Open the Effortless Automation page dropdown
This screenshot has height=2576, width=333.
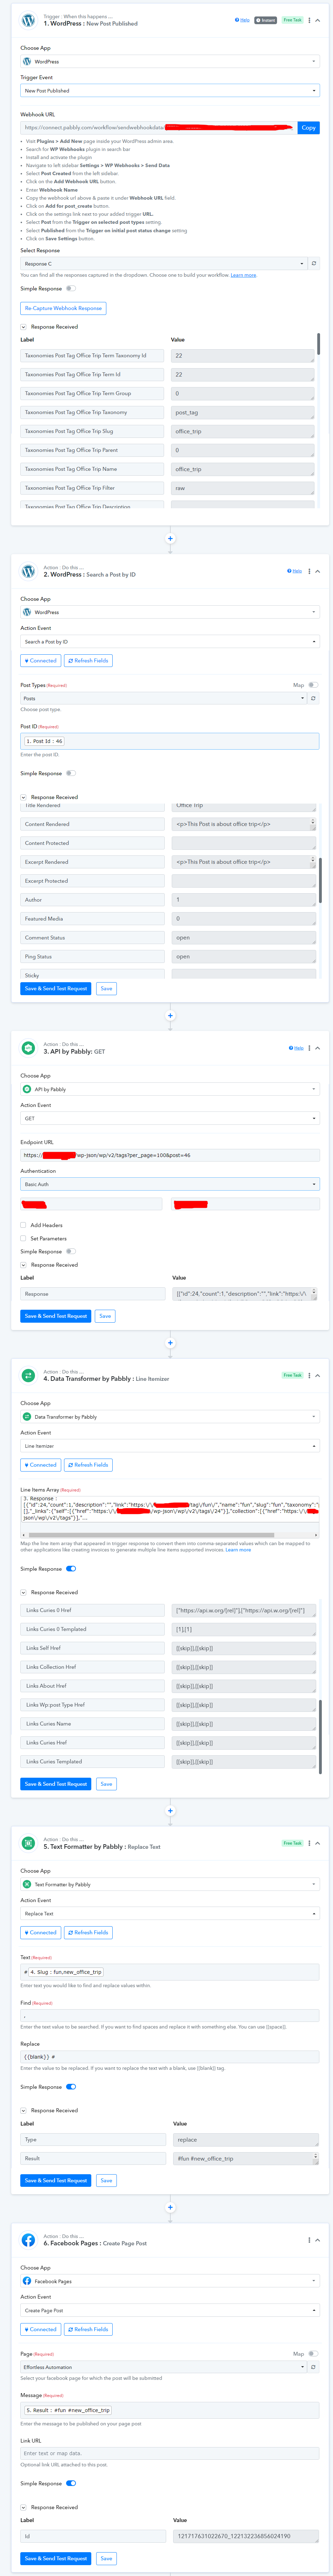[164, 2367]
